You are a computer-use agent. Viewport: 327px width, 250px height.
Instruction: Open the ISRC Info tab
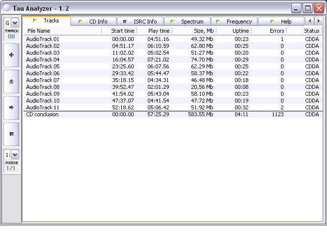coord(140,21)
